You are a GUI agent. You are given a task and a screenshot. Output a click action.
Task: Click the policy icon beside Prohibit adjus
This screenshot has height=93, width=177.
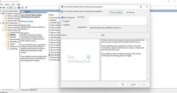[x=49, y=60]
